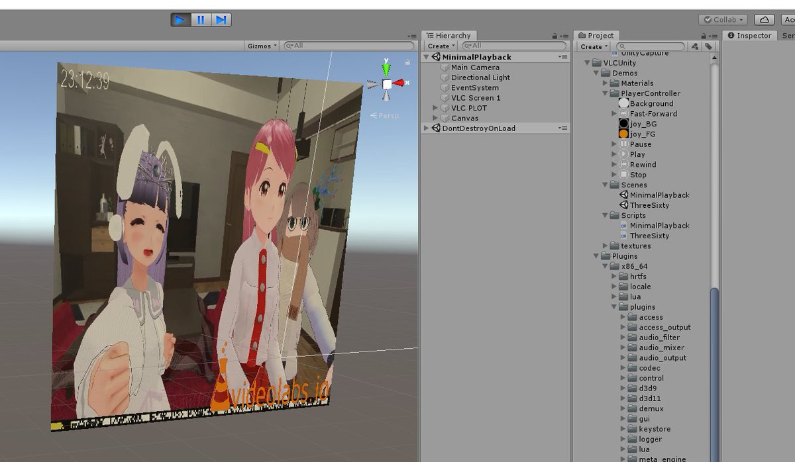Select EventSystem in the Hierarchy
Image resolution: width=795 pixels, height=462 pixels.
[x=474, y=87]
